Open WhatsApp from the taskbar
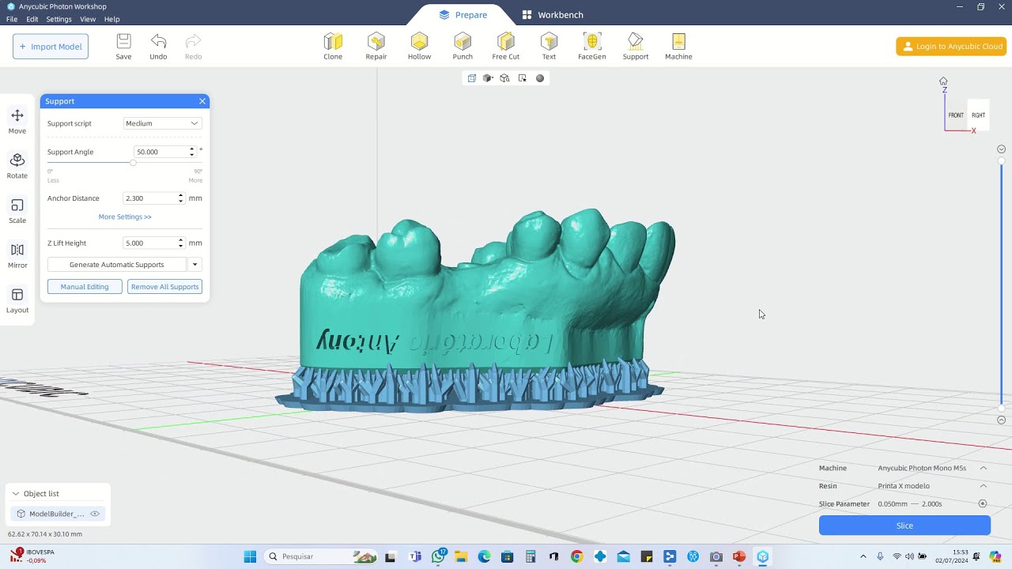This screenshot has width=1012, height=569. click(439, 556)
